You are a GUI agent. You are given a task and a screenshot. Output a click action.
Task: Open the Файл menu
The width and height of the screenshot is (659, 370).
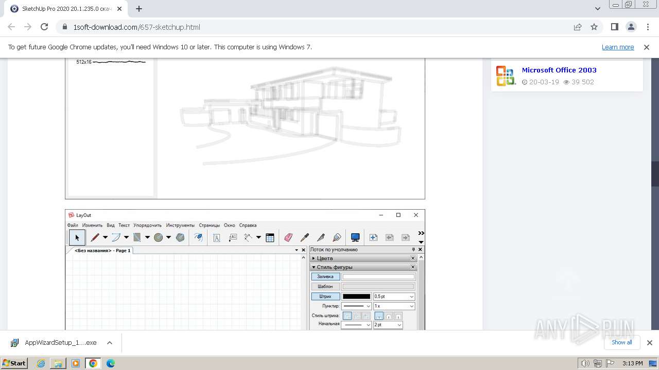73,225
